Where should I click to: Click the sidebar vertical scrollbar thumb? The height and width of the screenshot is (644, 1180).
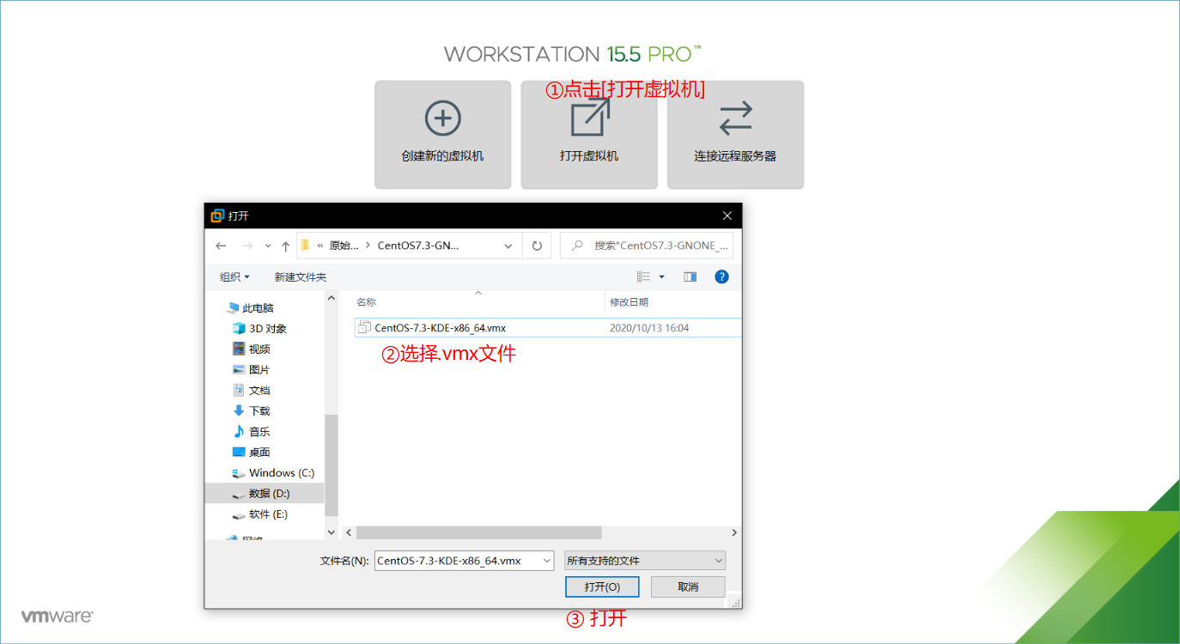[331, 464]
